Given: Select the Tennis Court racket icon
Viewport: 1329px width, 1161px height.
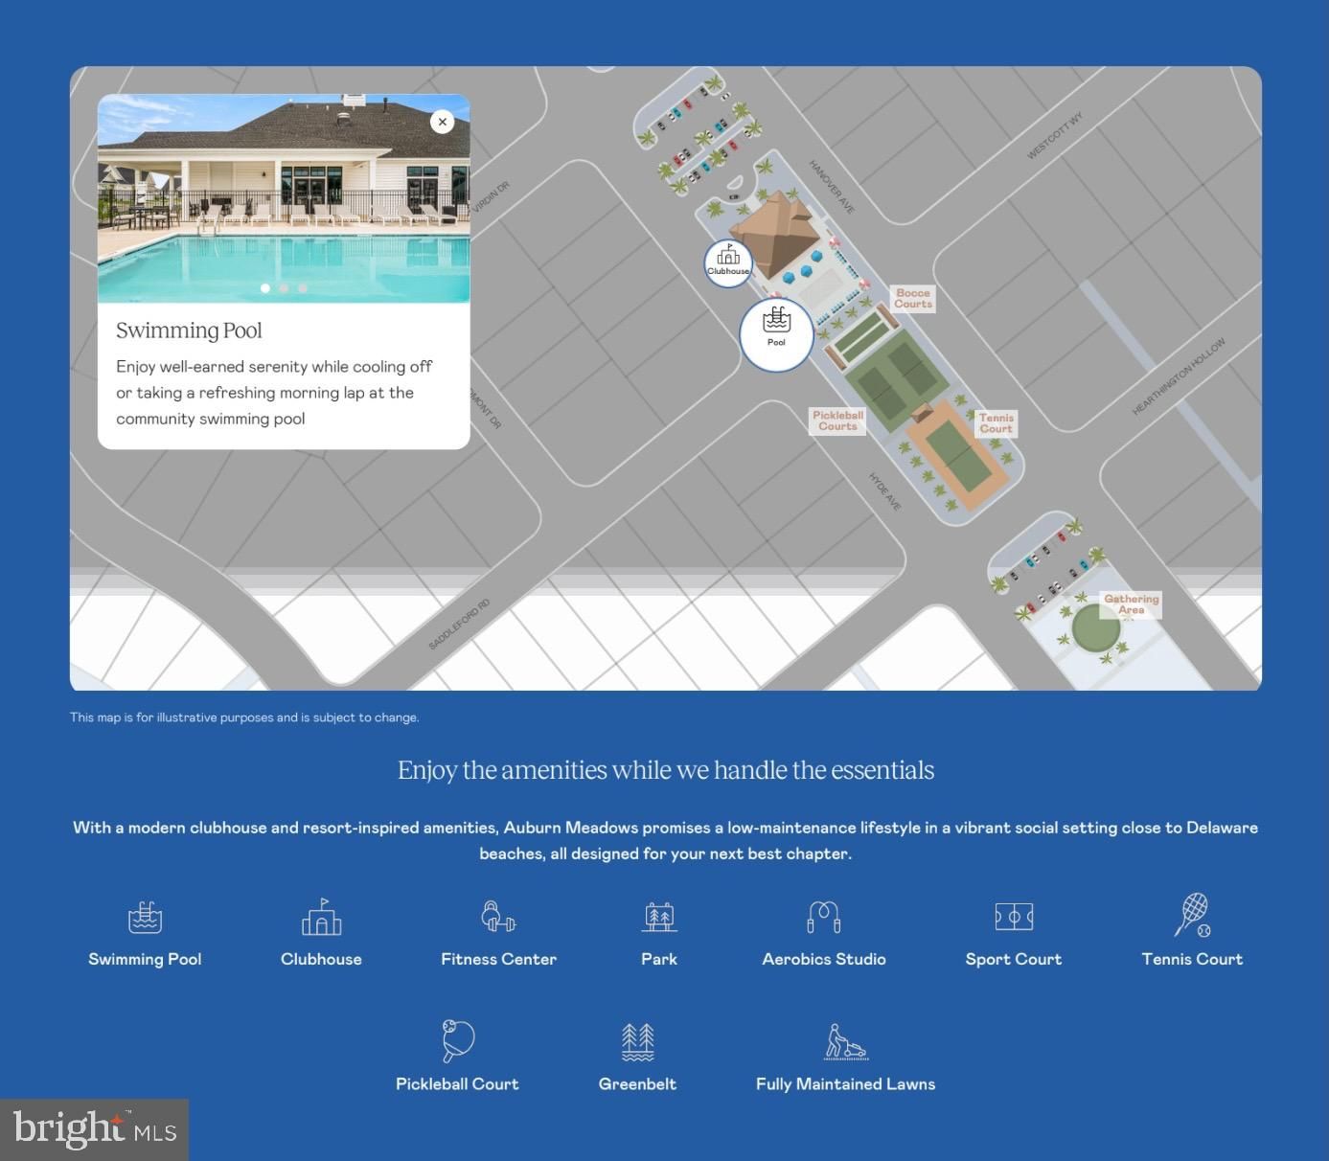Looking at the screenshot, I should [x=1192, y=915].
